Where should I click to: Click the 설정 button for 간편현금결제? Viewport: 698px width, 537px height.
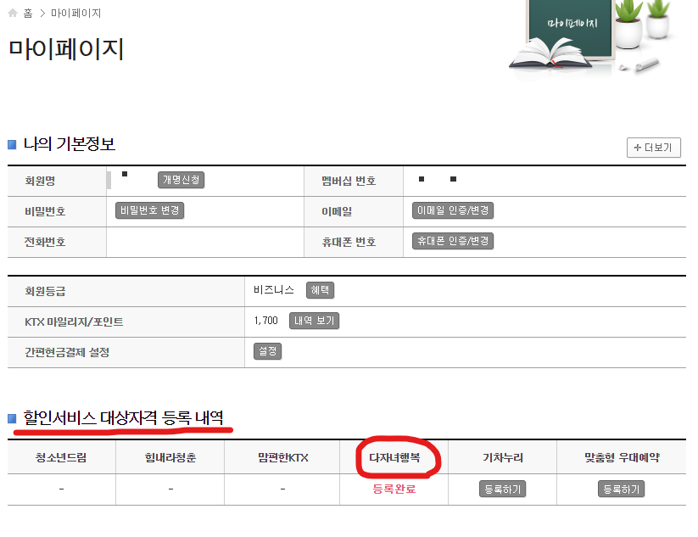point(267,351)
